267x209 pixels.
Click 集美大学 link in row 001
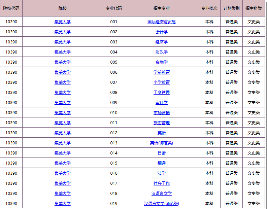point(63,22)
